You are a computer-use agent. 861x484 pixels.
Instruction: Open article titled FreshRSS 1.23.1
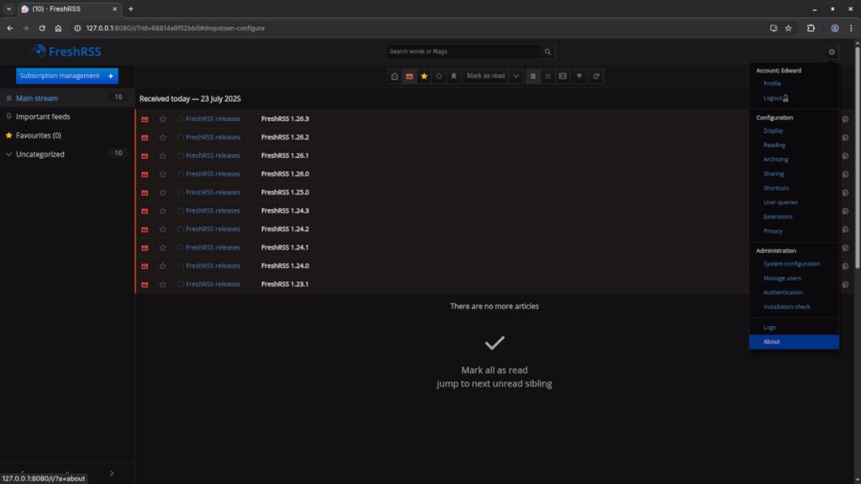click(284, 284)
